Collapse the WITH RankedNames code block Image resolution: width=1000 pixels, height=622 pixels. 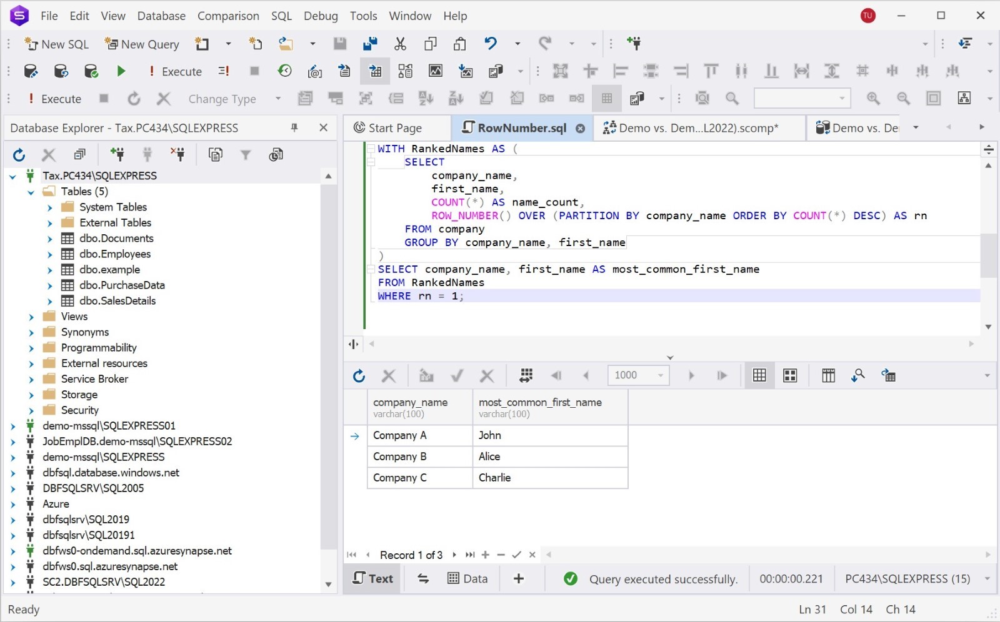coord(371,149)
